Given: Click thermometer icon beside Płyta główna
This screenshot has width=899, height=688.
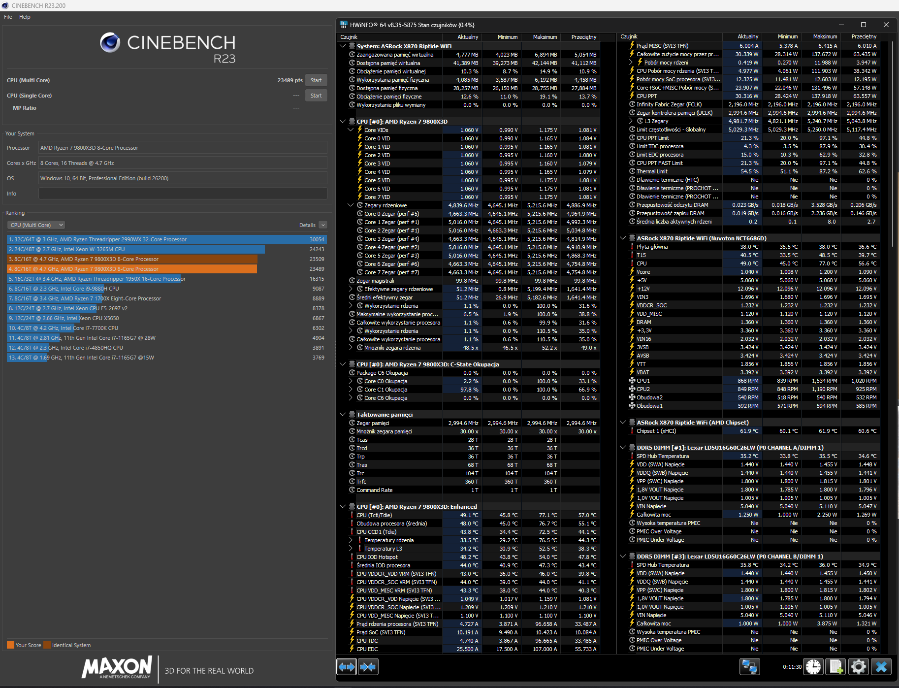Looking at the screenshot, I should (x=632, y=247).
